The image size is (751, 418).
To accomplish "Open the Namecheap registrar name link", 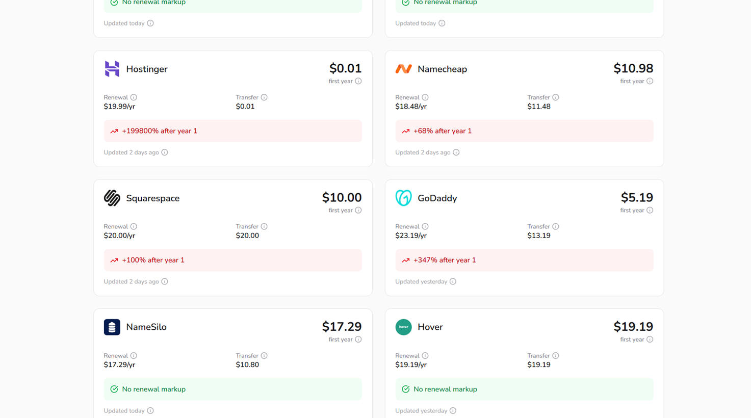I will pos(442,69).
